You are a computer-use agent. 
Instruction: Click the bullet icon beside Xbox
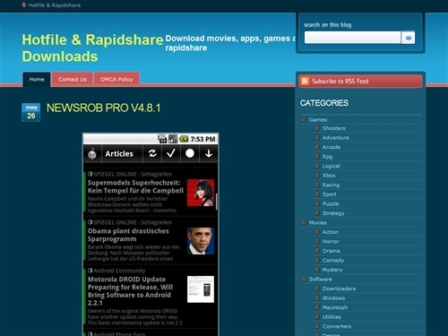tap(317, 176)
